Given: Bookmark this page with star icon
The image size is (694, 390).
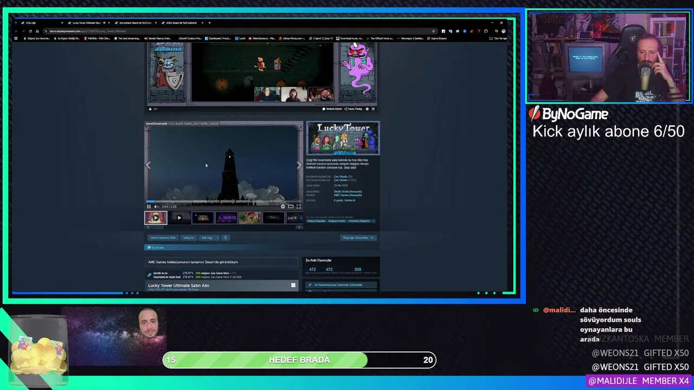Looking at the screenshot, I should pyautogui.click(x=434, y=31).
